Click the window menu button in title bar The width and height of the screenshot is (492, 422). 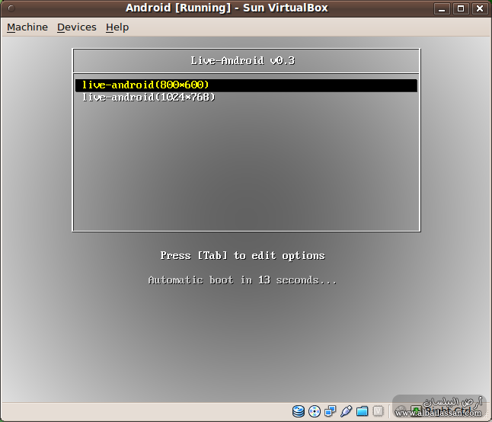[x=11, y=8]
